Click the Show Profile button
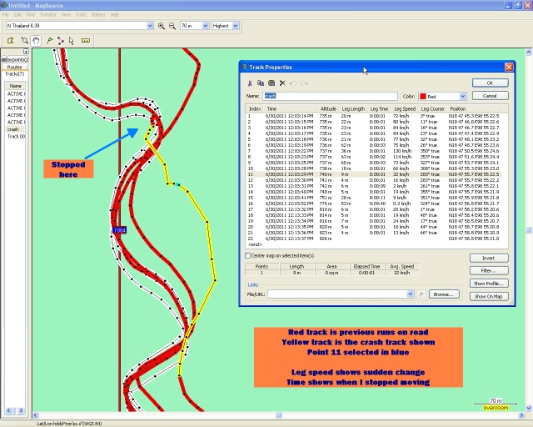 pyautogui.click(x=489, y=284)
